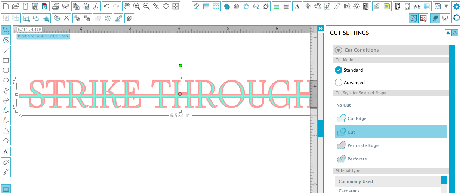
Task: Choose Perforate style
Action: (391, 159)
